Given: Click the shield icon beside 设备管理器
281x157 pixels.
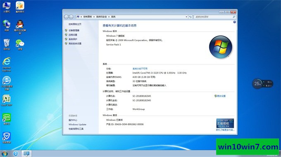Looking at the screenshot, I should pyautogui.click(x=66, y=30).
